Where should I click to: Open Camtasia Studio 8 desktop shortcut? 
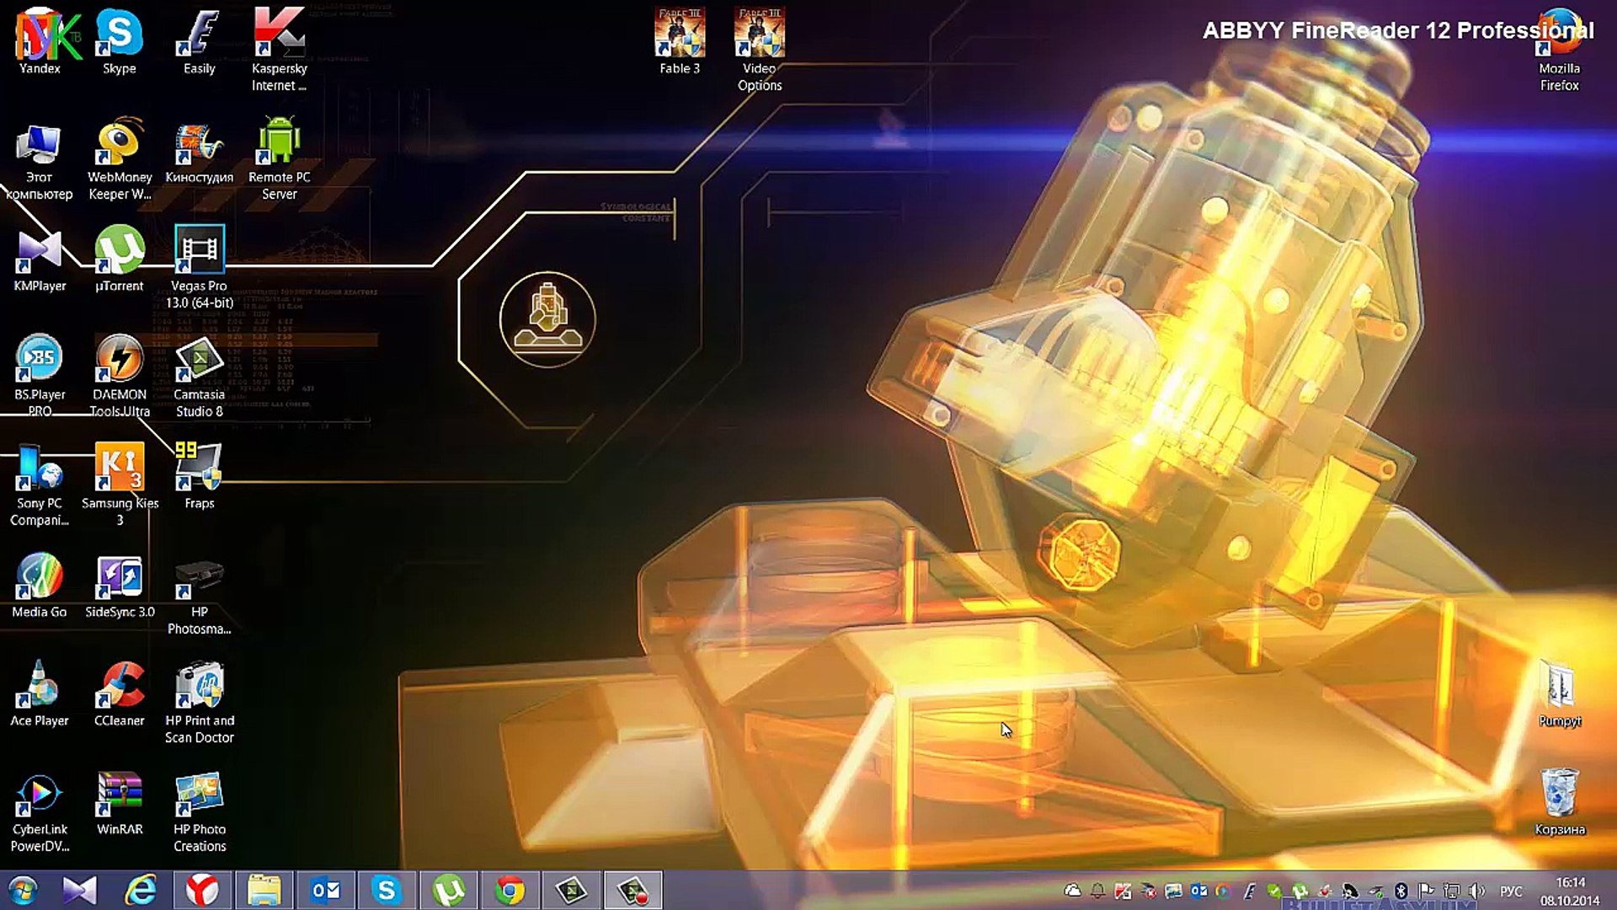click(x=200, y=377)
